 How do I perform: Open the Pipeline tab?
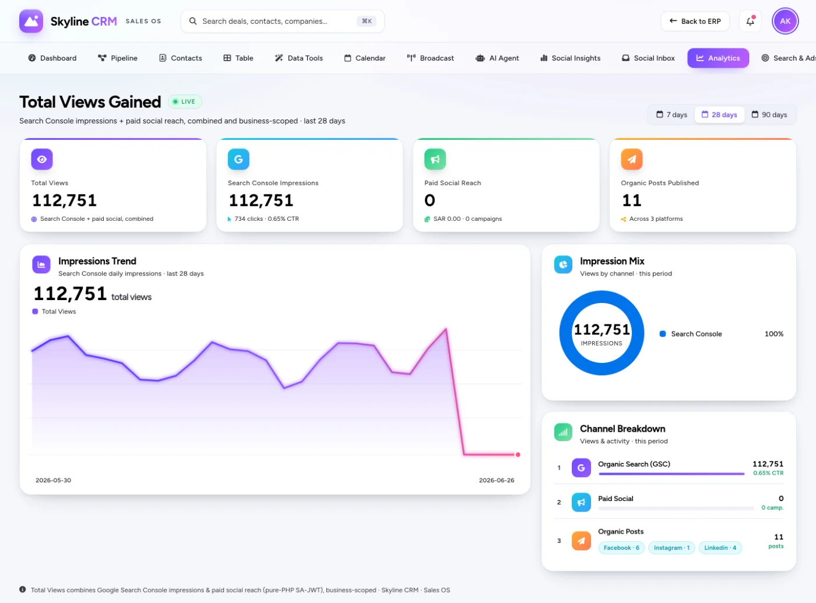(118, 58)
